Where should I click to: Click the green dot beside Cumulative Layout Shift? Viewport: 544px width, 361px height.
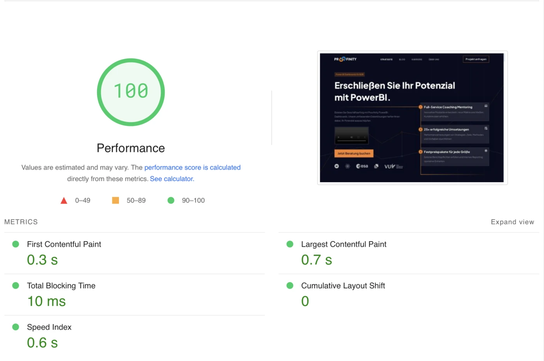[290, 286]
